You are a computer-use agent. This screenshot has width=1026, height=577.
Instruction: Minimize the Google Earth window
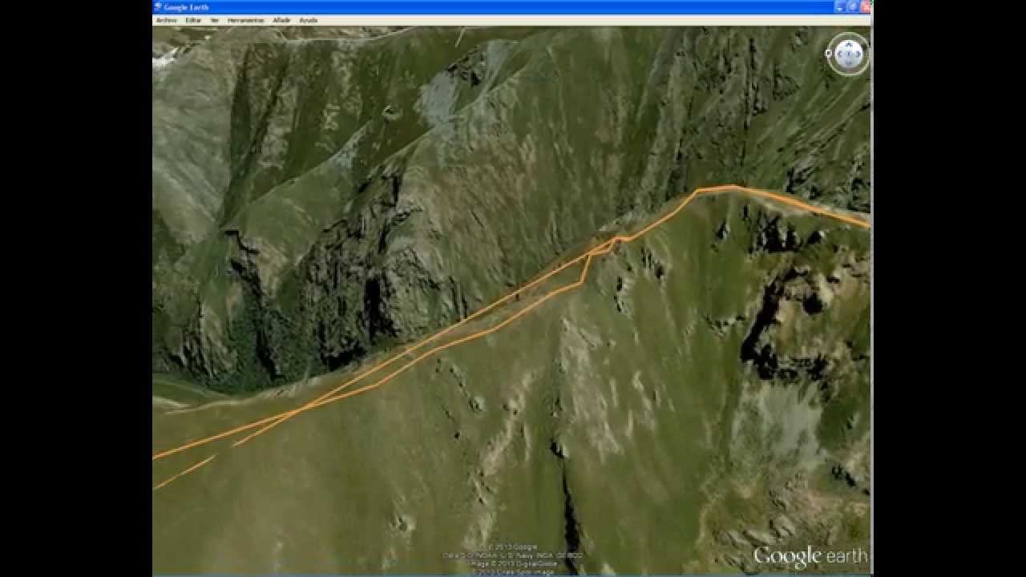click(840, 6)
